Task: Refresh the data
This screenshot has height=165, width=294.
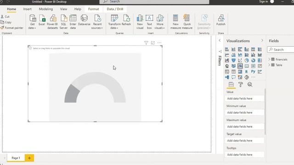Action: (x=126, y=20)
